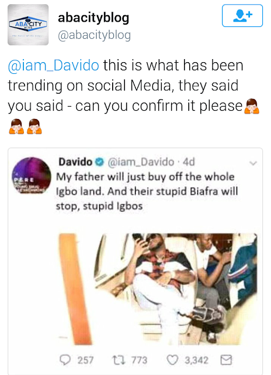
Task: Like the tweet with the heart icon
Action: point(172,360)
